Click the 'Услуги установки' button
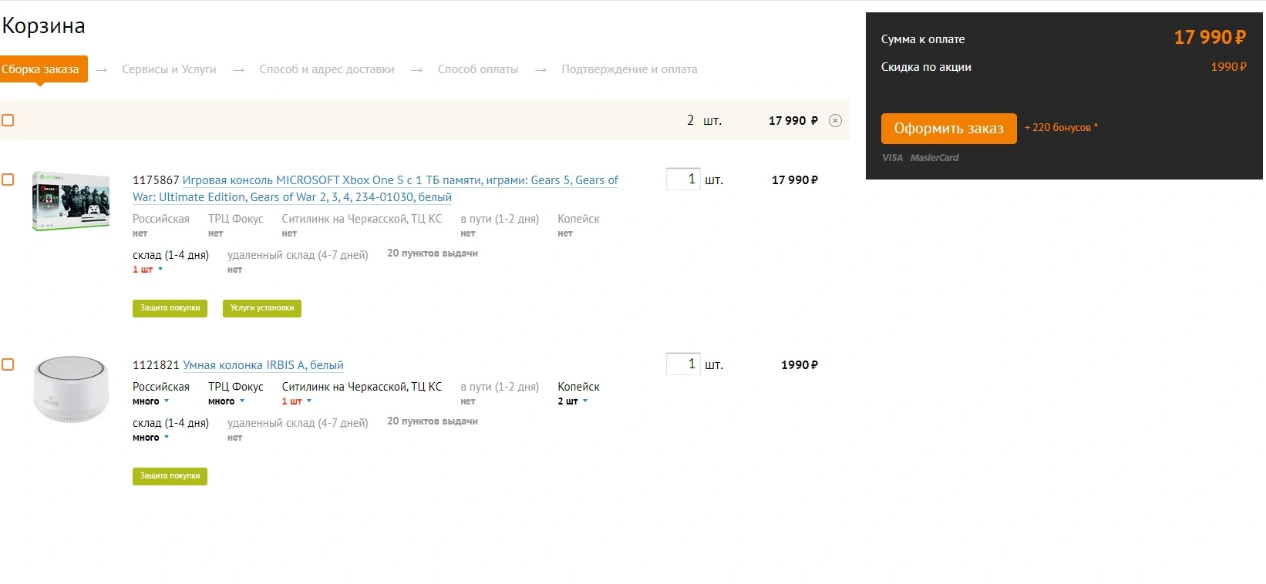1266x584 pixels. click(x=262, y=308)
